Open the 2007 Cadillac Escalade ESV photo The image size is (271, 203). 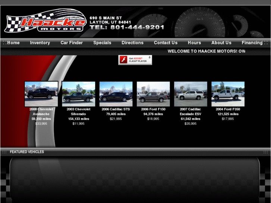tap(190, 94)
